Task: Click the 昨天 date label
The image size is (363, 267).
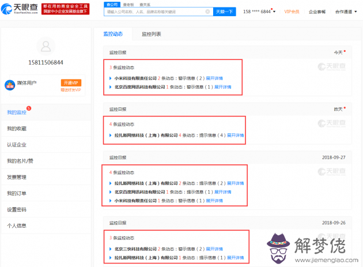Action: point(338,110)
